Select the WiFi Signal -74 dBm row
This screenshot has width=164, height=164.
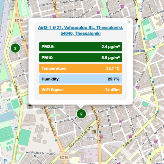click(x=81, y=90)
